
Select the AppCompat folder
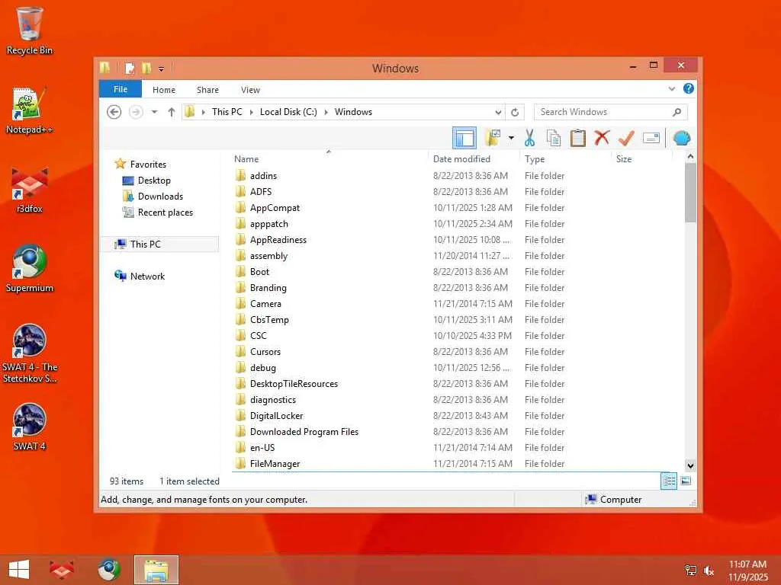[x=275, y=208]
